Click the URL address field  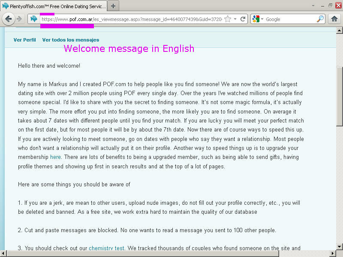click(132, 19)
